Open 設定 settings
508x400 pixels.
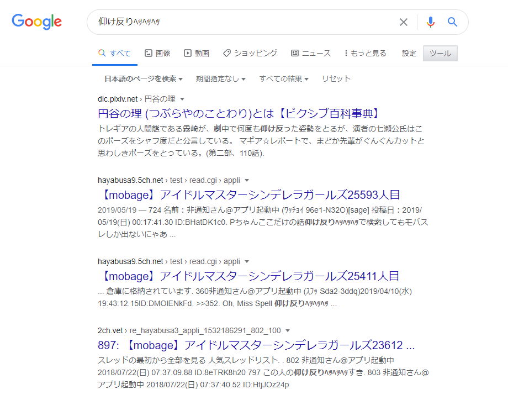coord(409,53)
